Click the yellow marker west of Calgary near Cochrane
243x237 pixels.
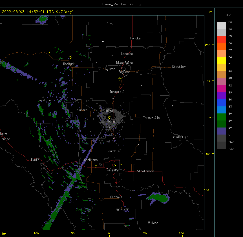pyautogui.click(x=96, y=166)
